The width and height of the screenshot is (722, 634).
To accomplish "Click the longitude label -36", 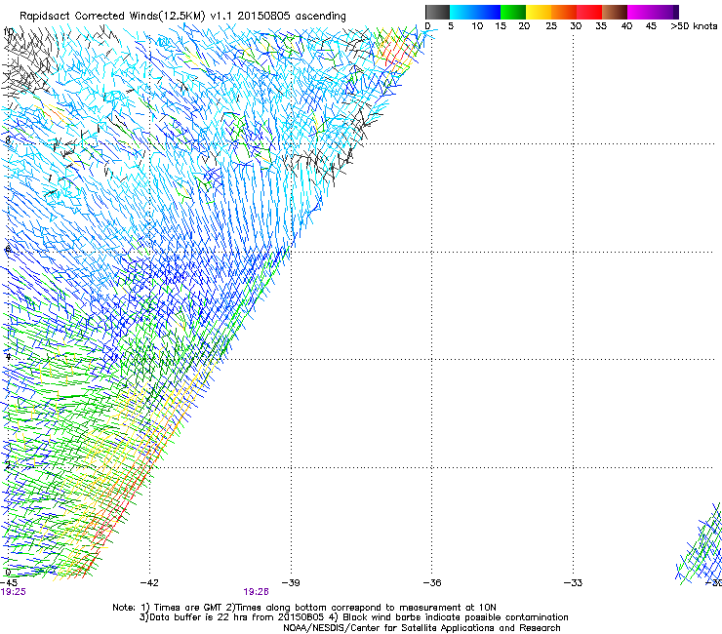I will pos(432,583).
